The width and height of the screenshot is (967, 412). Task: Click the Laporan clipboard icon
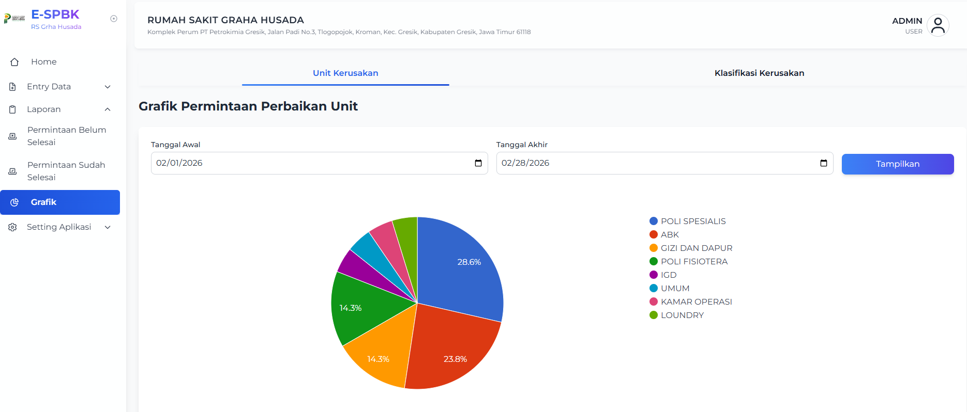(x=12, y=109)
